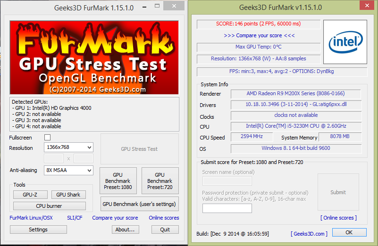Run GPU Benchmark Preset:1080
Viewport: 378px width, 246px height.
click(x=118, y=181)
